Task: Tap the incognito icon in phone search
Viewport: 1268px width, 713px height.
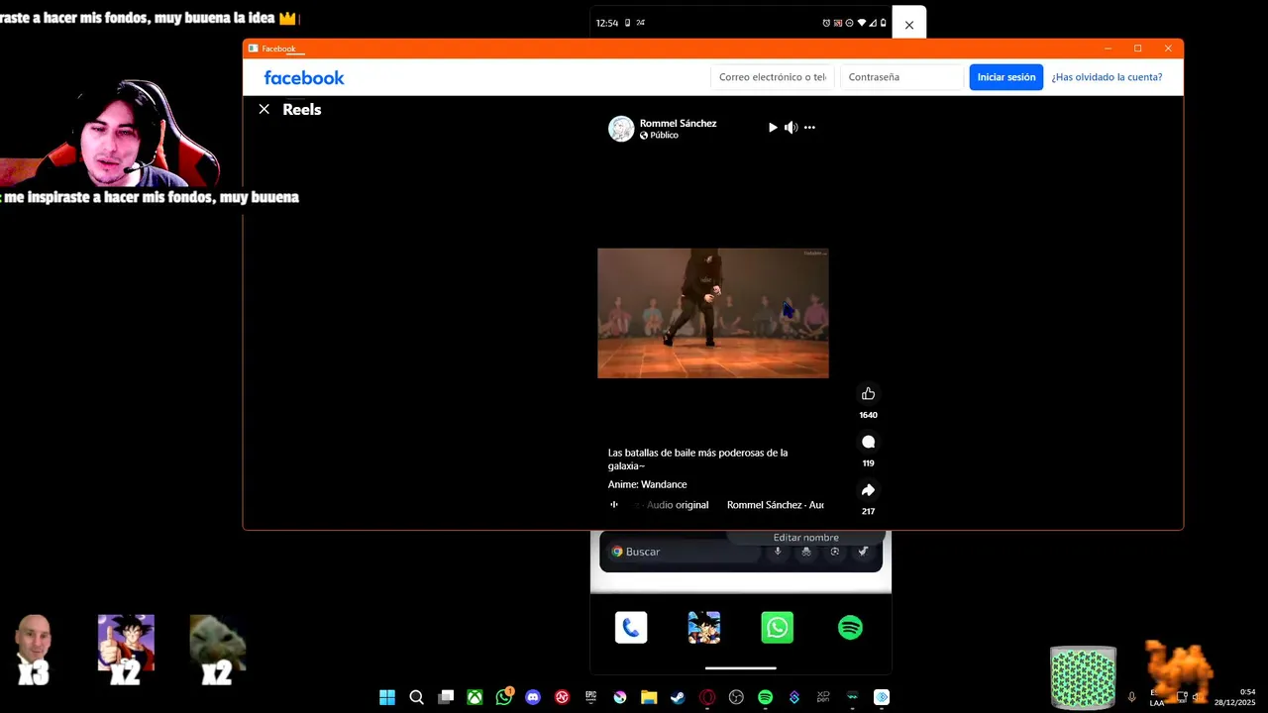Action: click(806, 552)
